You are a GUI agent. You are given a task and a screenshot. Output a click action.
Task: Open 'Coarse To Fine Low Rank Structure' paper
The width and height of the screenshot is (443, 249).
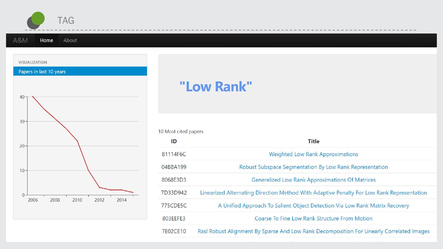[x=313, y=219]
